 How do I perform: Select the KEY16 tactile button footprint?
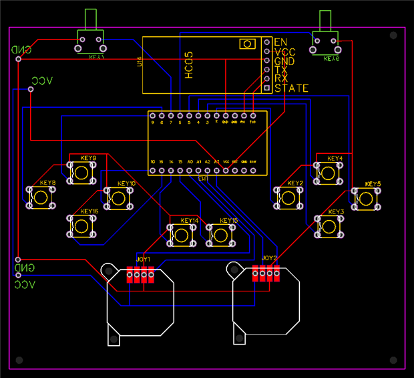pyautogui.click(x=81, y=226)
